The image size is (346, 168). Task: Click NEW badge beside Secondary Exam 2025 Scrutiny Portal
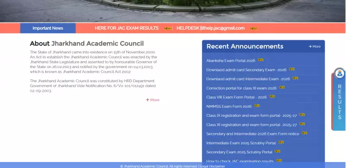click(x=277, y=151)
